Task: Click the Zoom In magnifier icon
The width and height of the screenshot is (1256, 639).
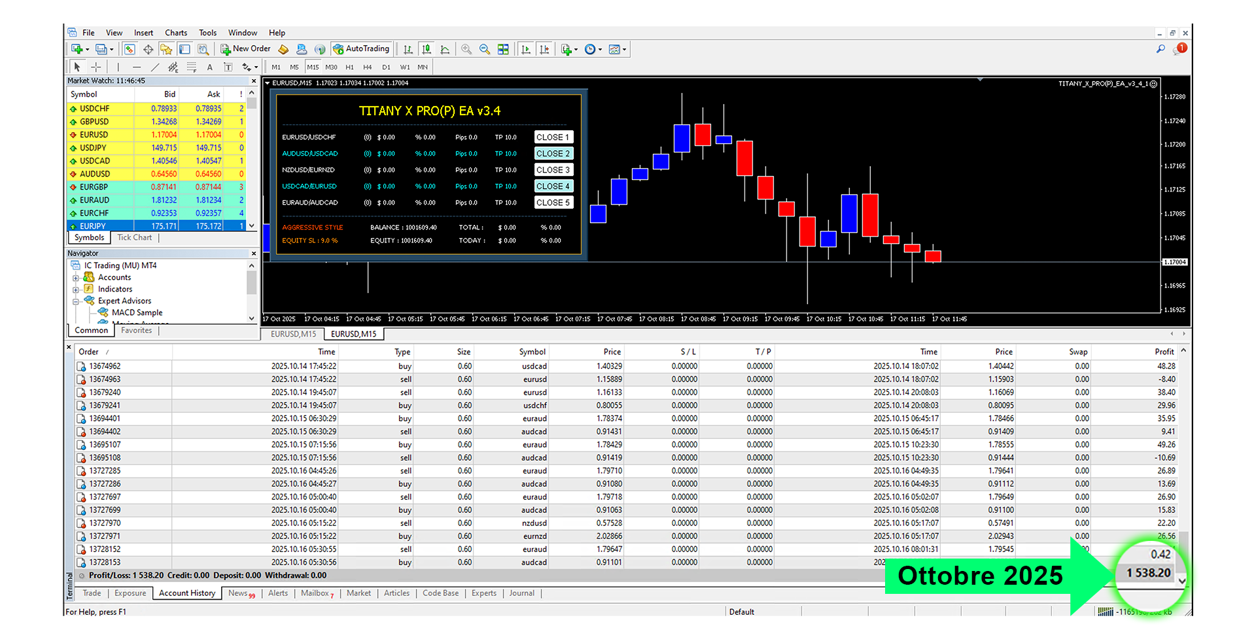Action: point(466,49)
